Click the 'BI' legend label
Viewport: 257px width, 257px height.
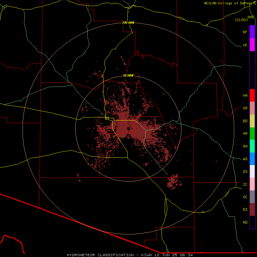pyautogui.click(x=245, y=210)
